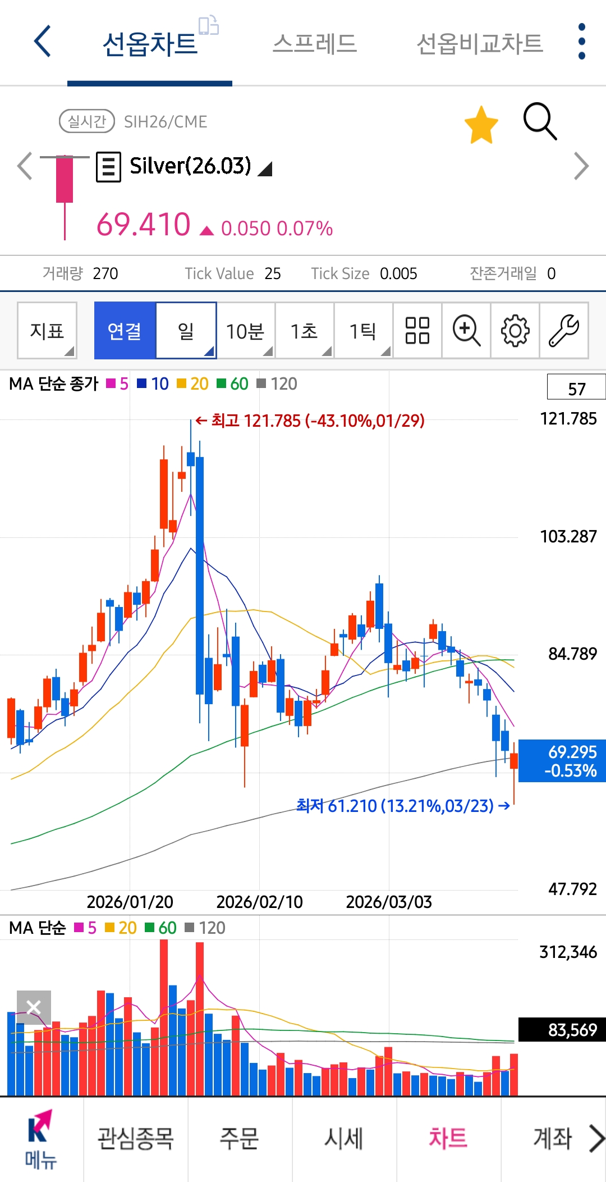Open Silver(26.03) contract dropdown triangle
Image resolution: width=606 pixels, height=1182 pixels.
(265, 168)
